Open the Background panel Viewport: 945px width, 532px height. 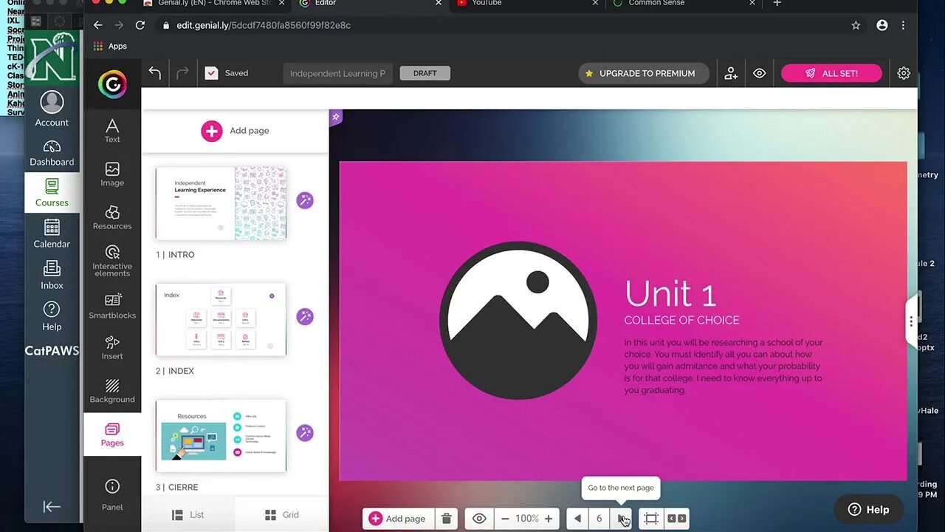tap(112, 391)
